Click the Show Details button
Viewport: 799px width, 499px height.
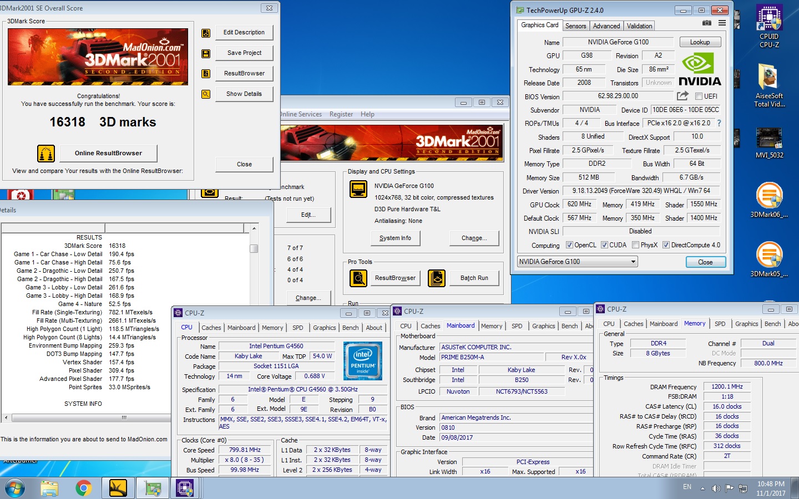(244, 94)
